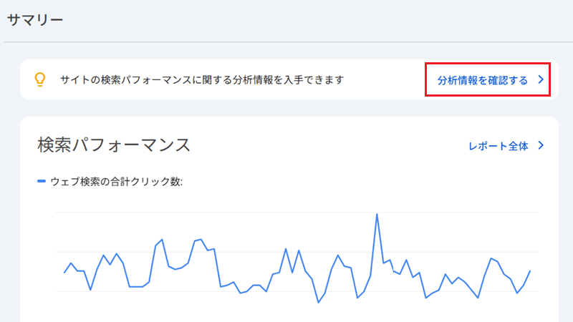This screenshot has width=573, height=322.
Task: Select the ウェブ検索の合計クリック数 legend label
Action: point(116,182)
